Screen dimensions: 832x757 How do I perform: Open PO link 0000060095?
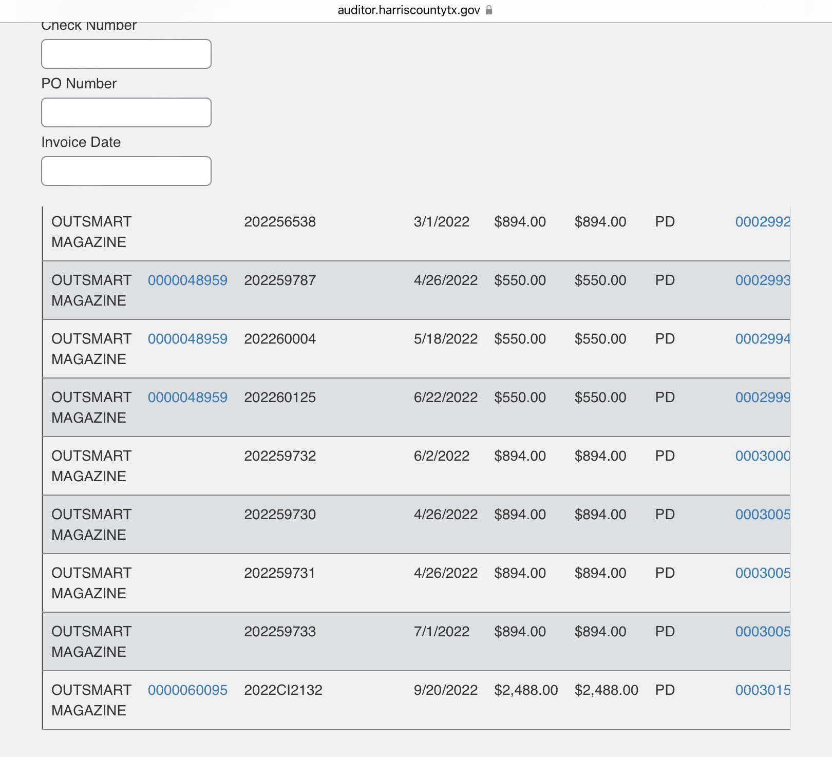click(x=187, y=690)
